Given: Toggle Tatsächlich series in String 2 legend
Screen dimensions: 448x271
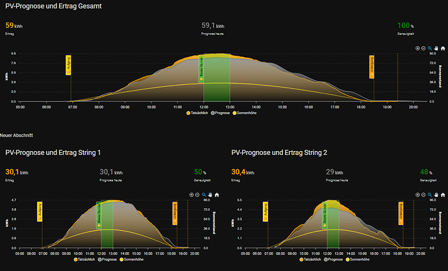Looking at the screenshot, I should pyautogui.click(x=310, y=259).
